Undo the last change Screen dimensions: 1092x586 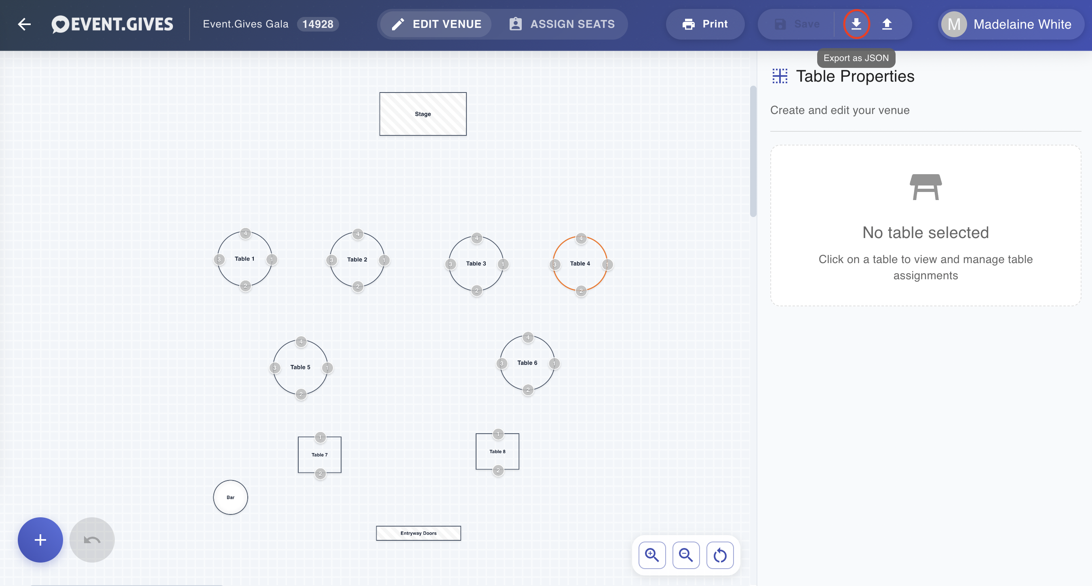coord(92,540)
